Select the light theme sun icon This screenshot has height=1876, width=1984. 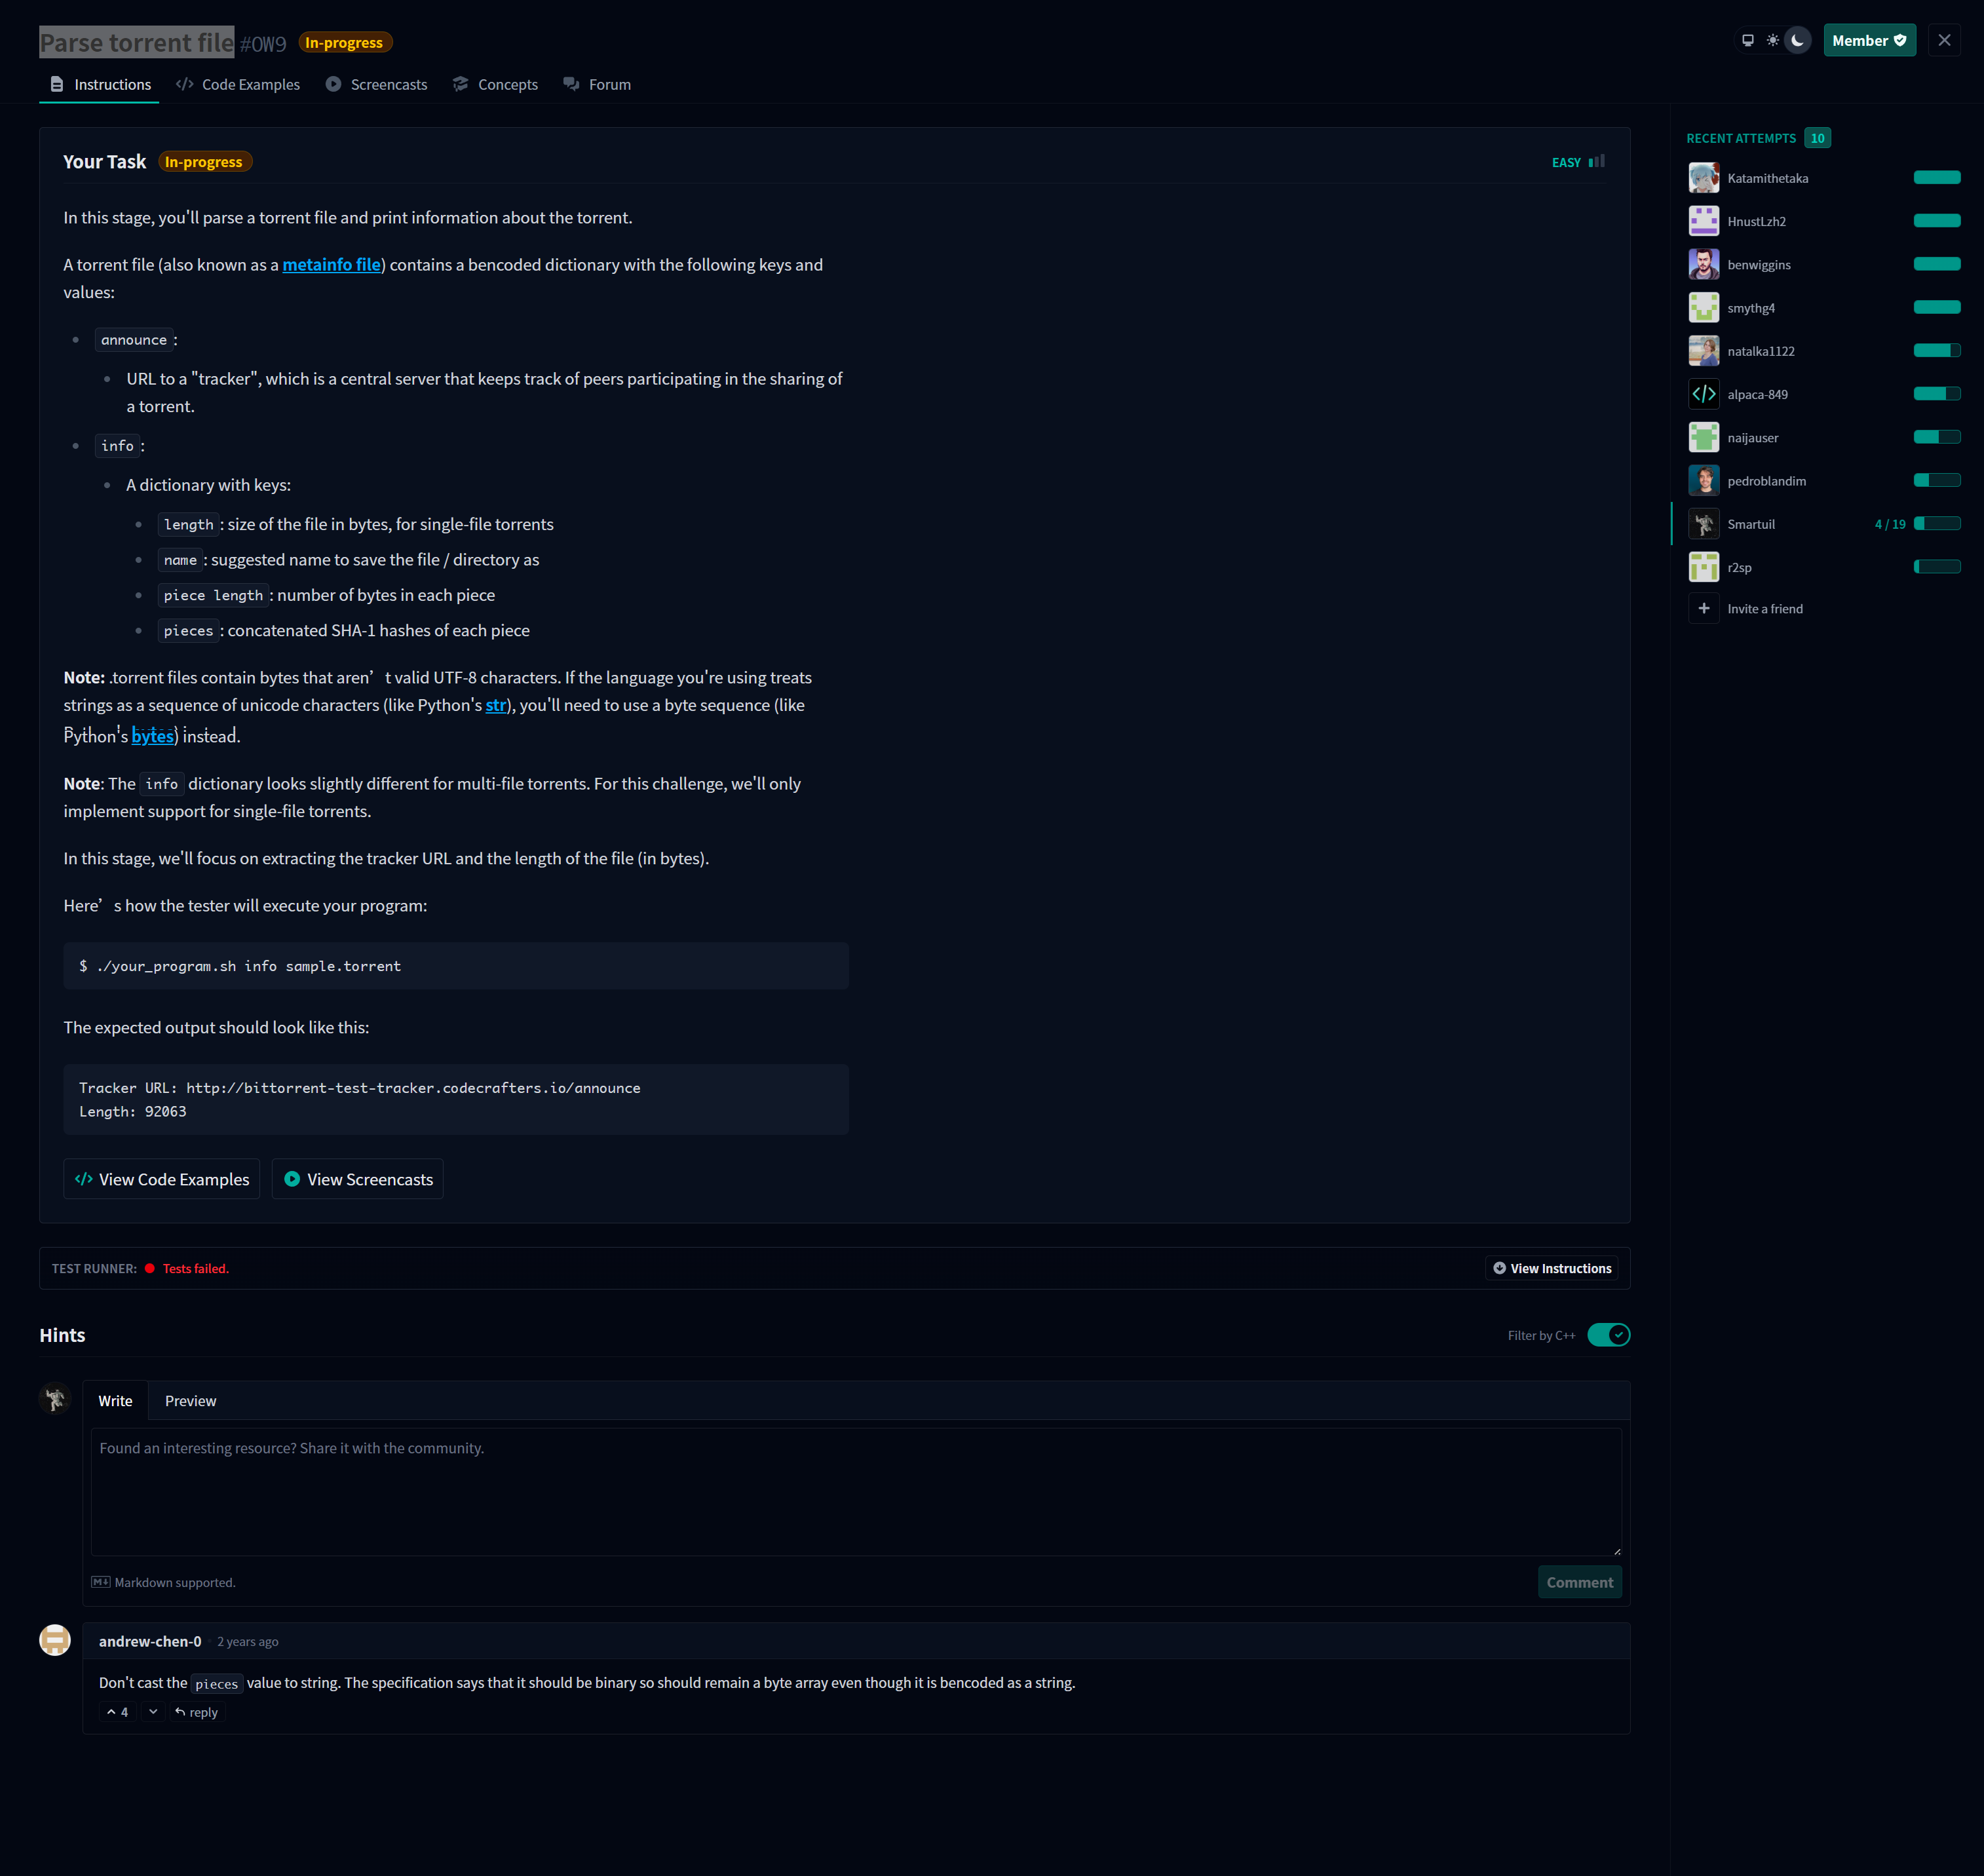(1773, 41)
